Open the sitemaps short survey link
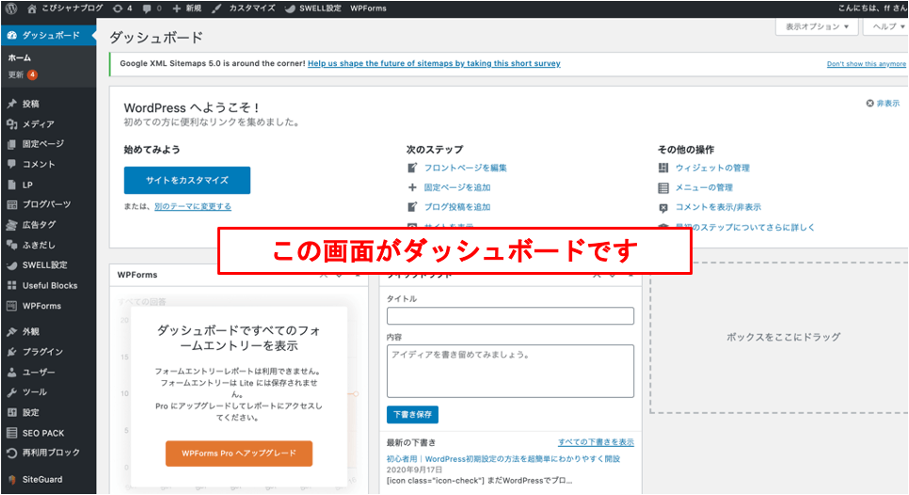Image resolution: width=909 pixels, height=495 pixels. (x=434, y=63)
